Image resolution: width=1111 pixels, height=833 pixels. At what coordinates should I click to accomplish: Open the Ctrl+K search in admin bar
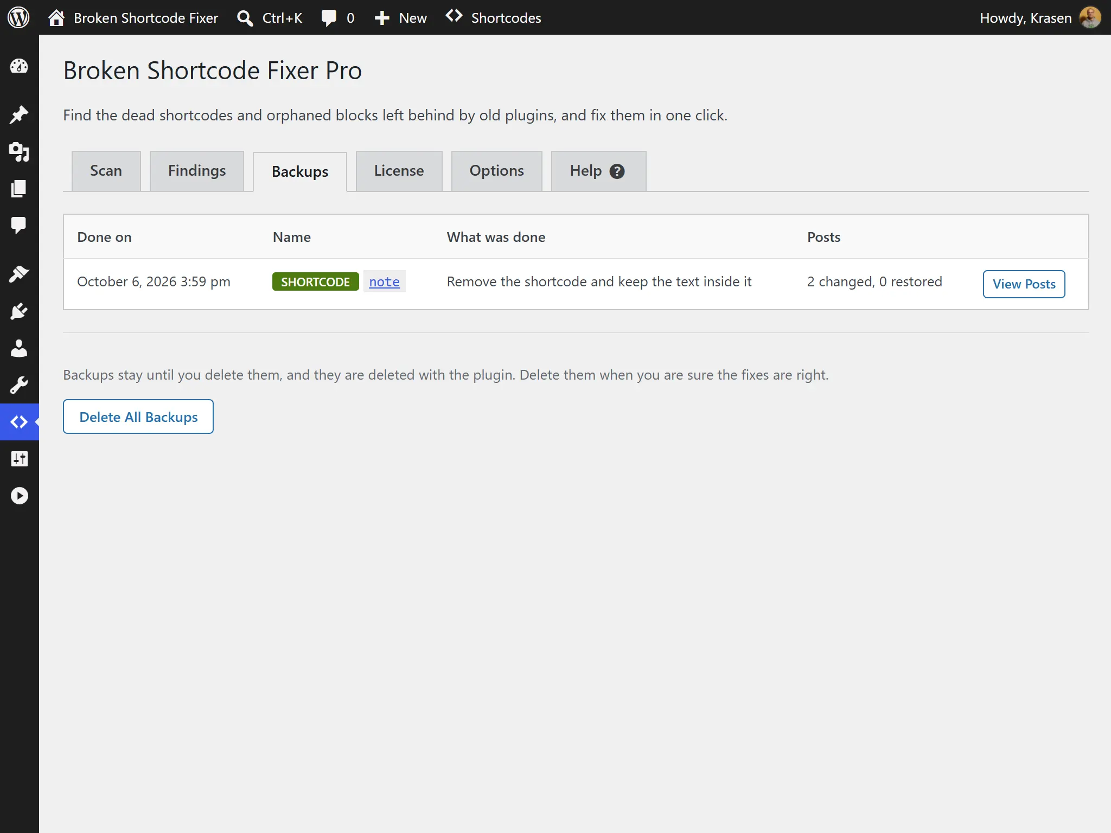coord(270,18)
